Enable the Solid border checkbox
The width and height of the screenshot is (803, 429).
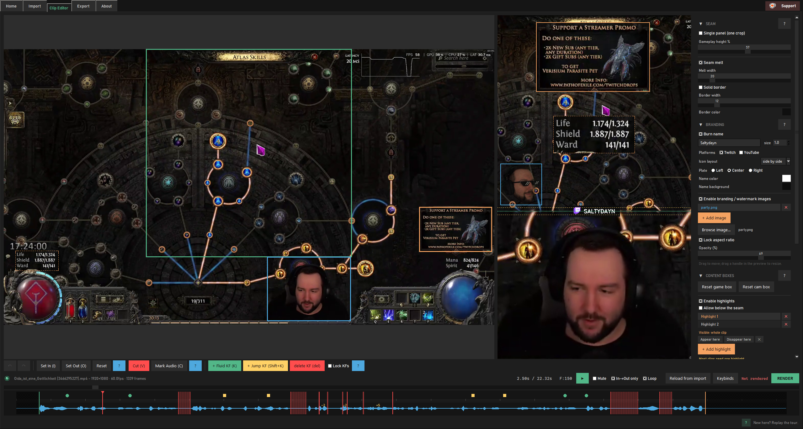click(x=701, y=87)
